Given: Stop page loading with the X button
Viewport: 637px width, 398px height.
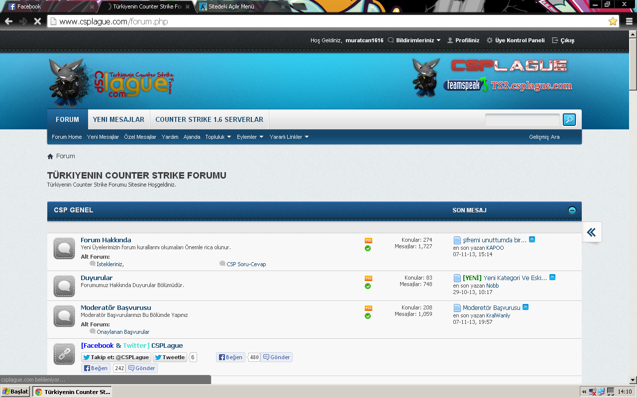Looking at the screenshot, I should point(37,21).
